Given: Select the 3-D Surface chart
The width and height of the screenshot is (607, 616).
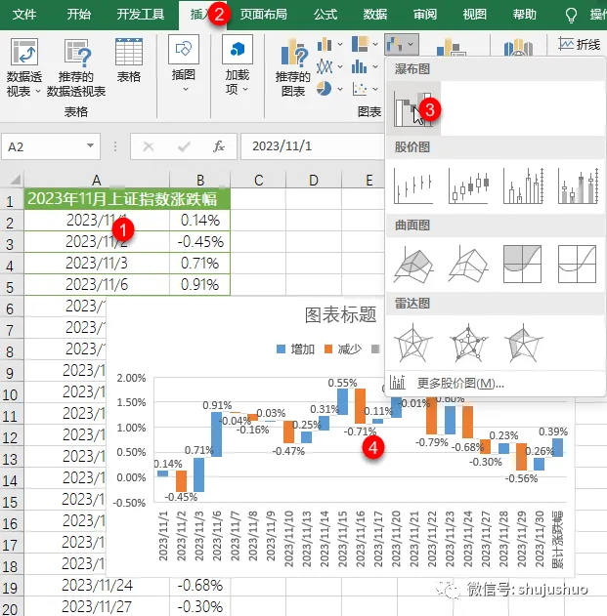Looking at the screenshot, I should pos(413,264).
